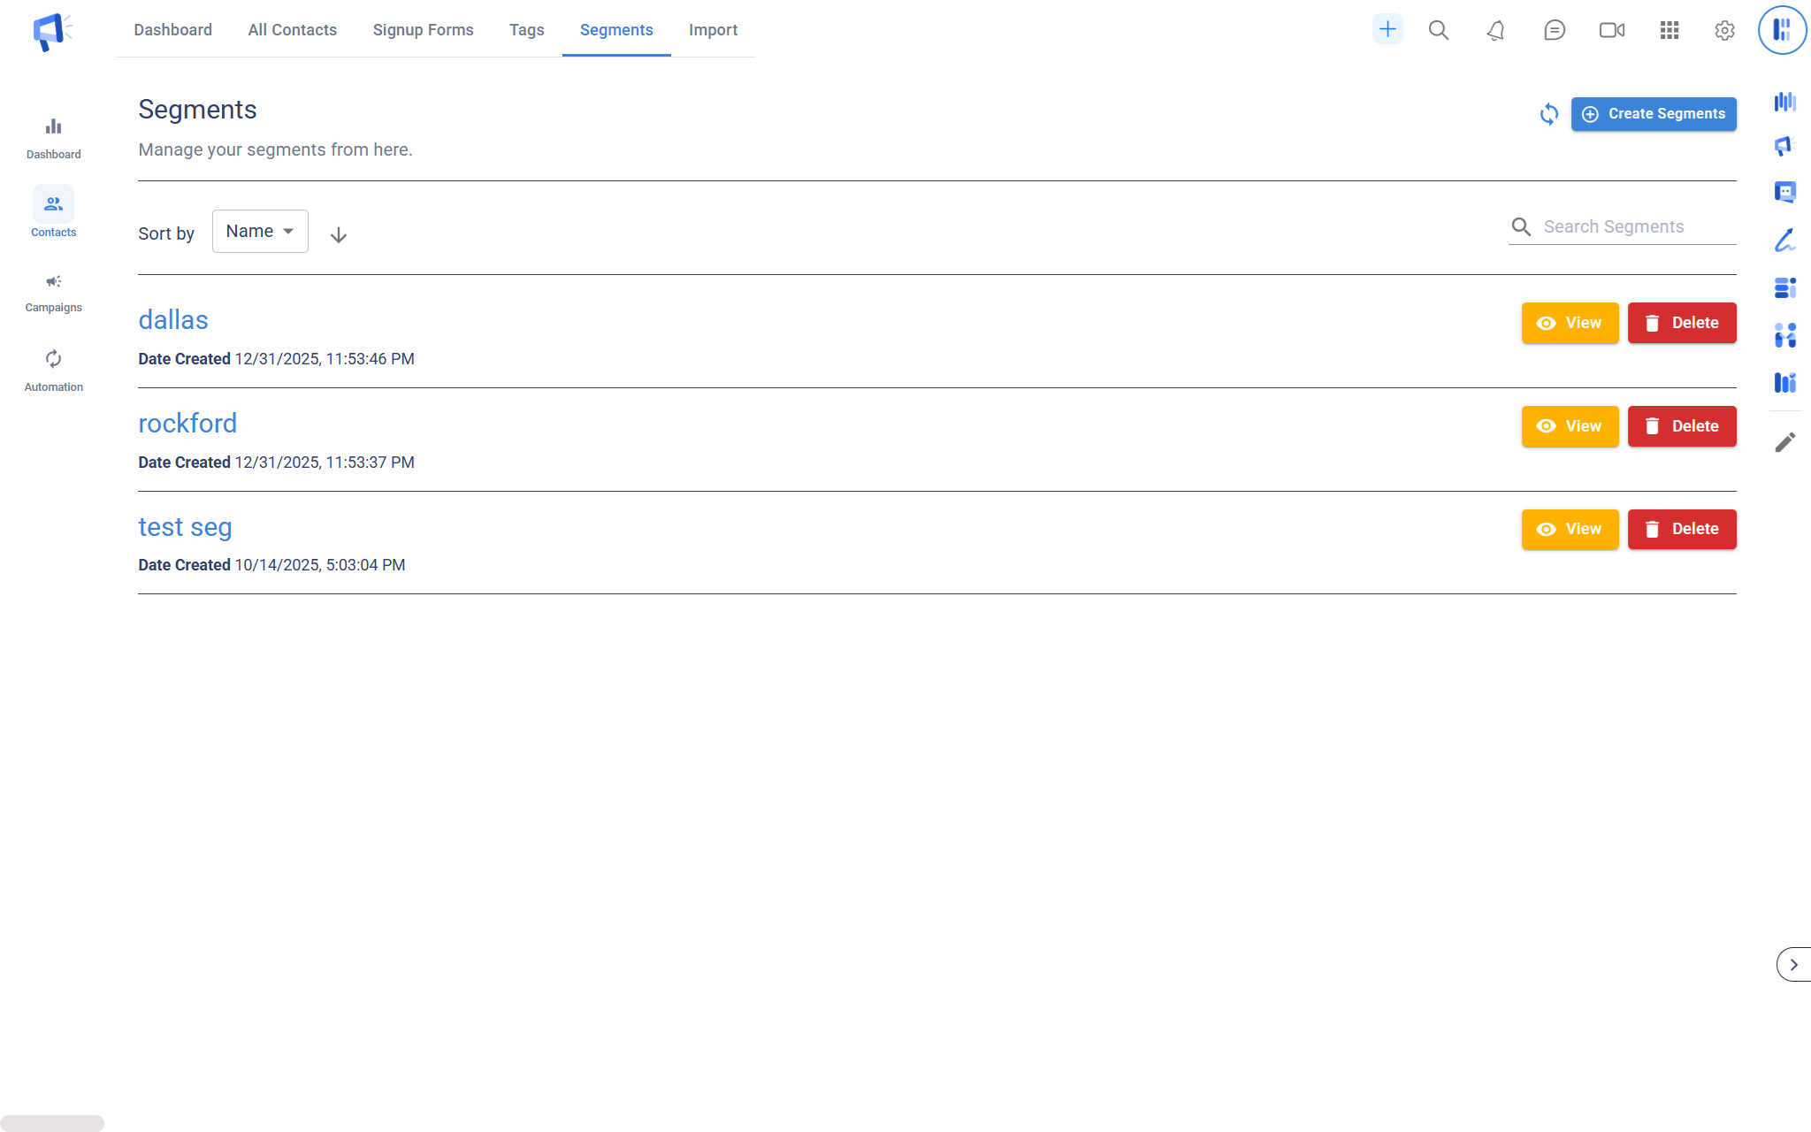
Task: Click the refresh segments icon
Action: [1548, 114]
